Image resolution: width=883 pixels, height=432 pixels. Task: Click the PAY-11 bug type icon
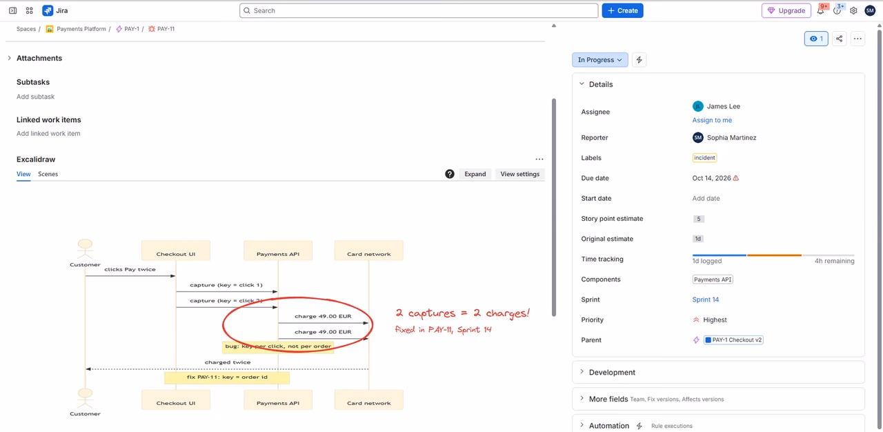152,29
